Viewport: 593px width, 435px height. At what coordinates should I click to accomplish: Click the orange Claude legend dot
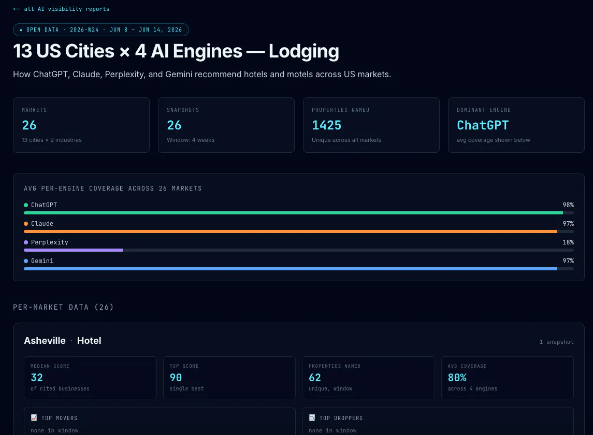[x=26, y=224]
